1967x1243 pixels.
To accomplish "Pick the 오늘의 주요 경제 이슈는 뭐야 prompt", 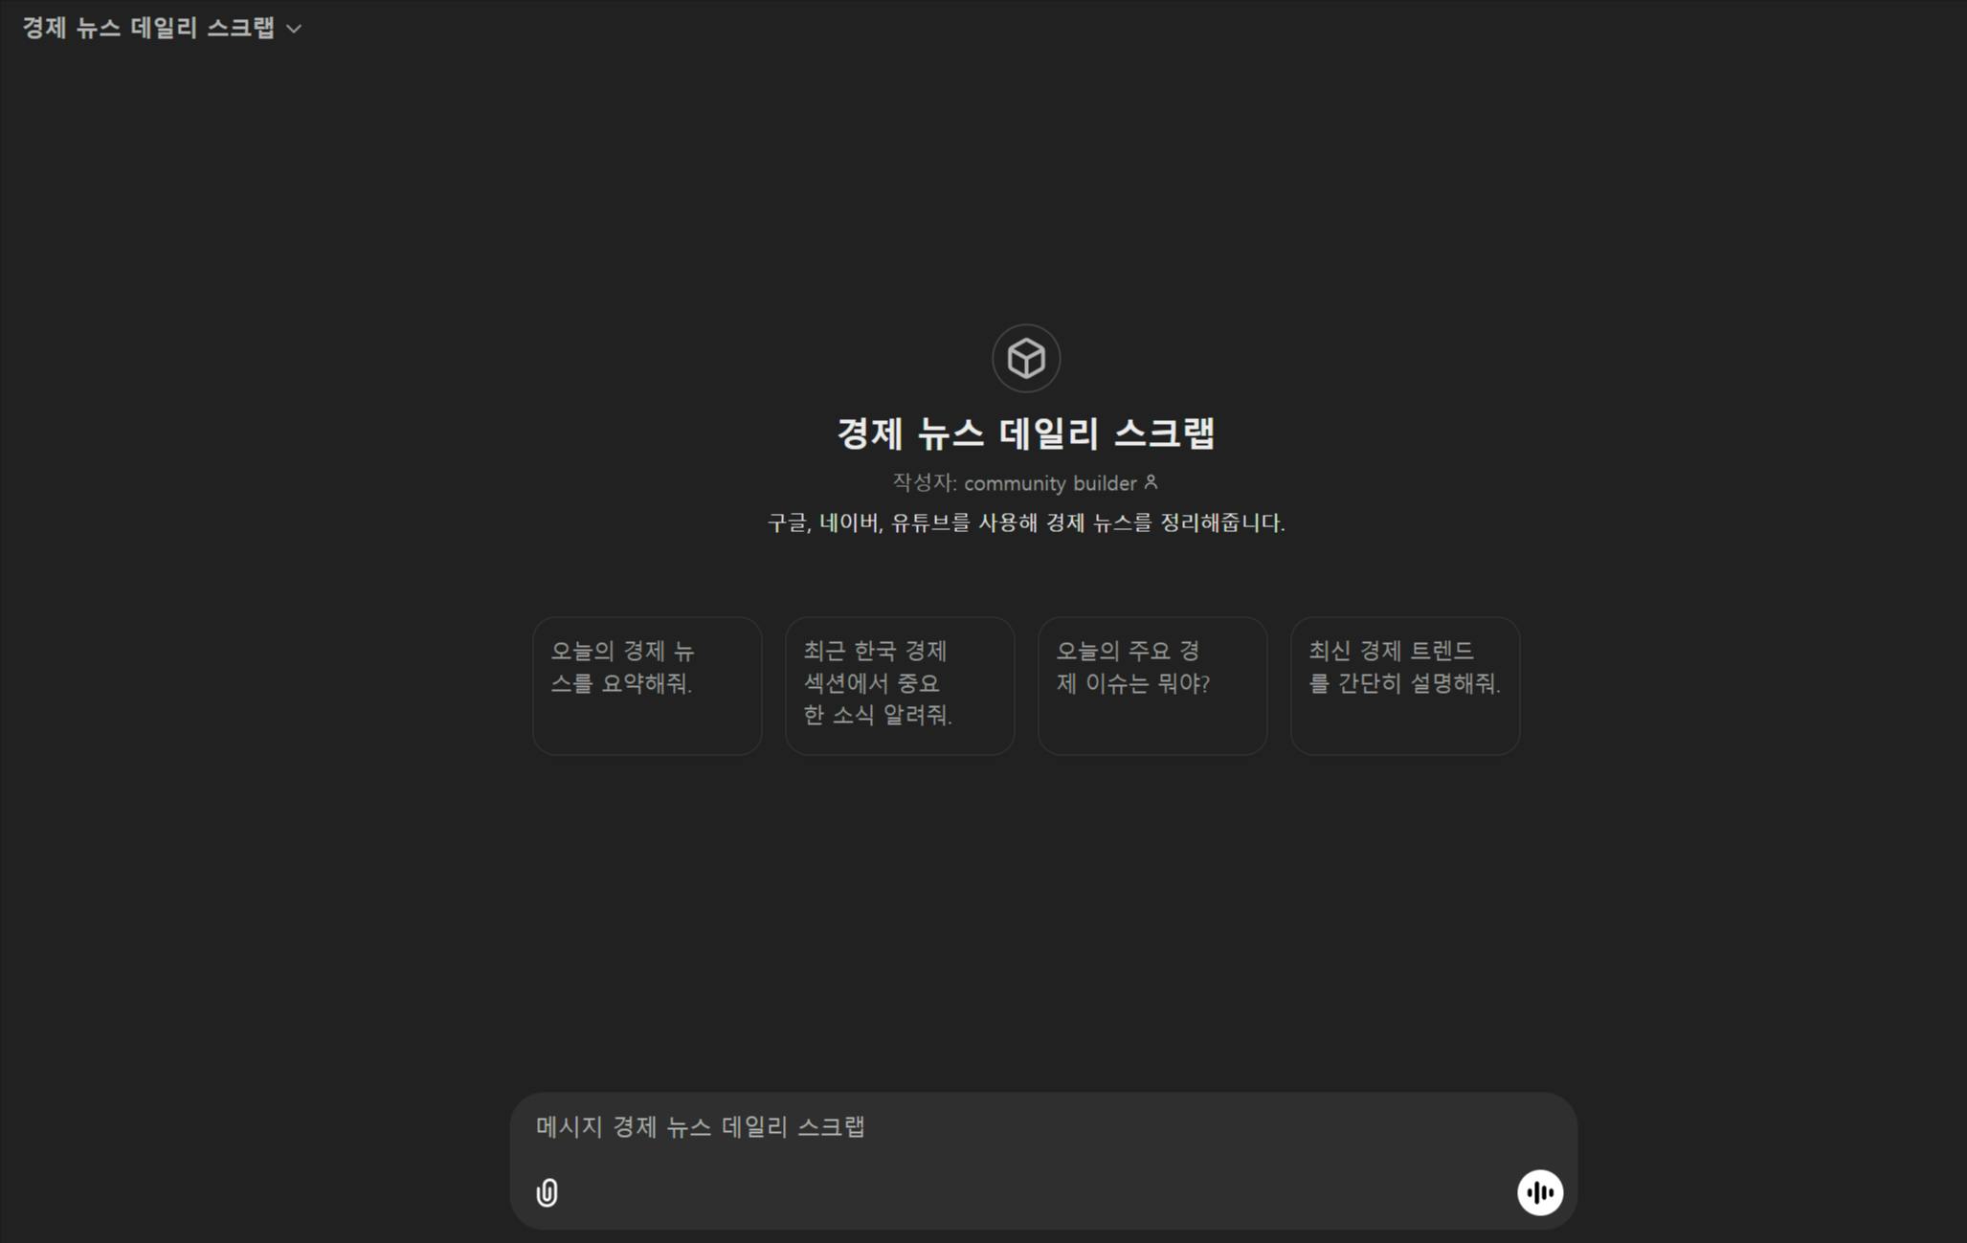I will pos(1152,685).
